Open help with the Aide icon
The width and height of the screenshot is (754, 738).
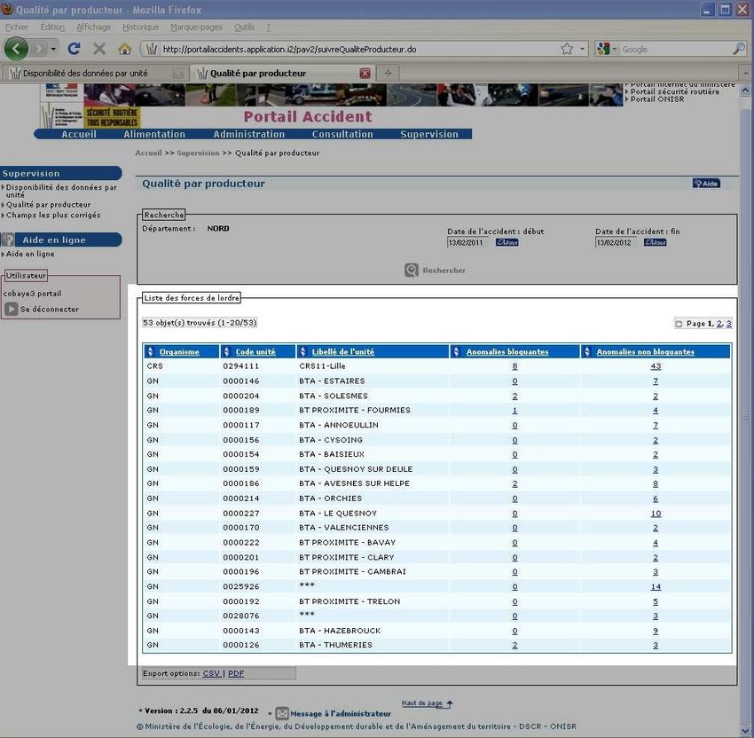click(x=706, y=184)
